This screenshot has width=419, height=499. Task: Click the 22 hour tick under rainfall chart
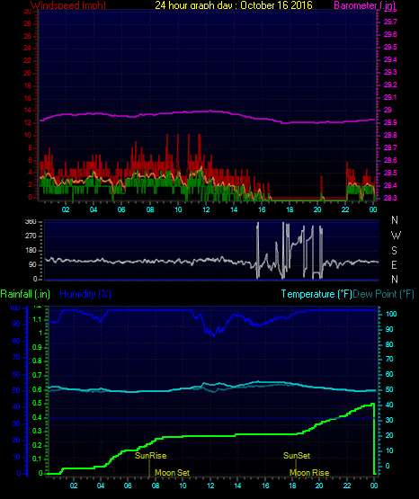pyautogui.click(x=347, y=486)
